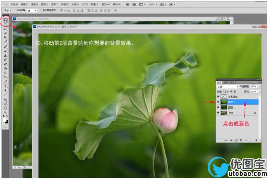The height and width of the screenshot is (179, 268).
Task: Select the Zoom magnifier tool
Action: tap(5, 112)
